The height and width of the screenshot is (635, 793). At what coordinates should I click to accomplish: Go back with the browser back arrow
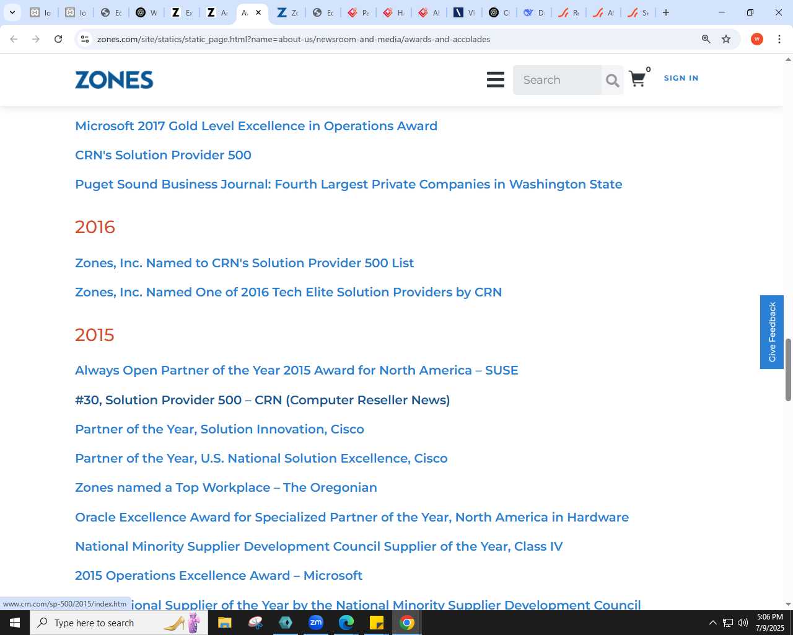14,39
